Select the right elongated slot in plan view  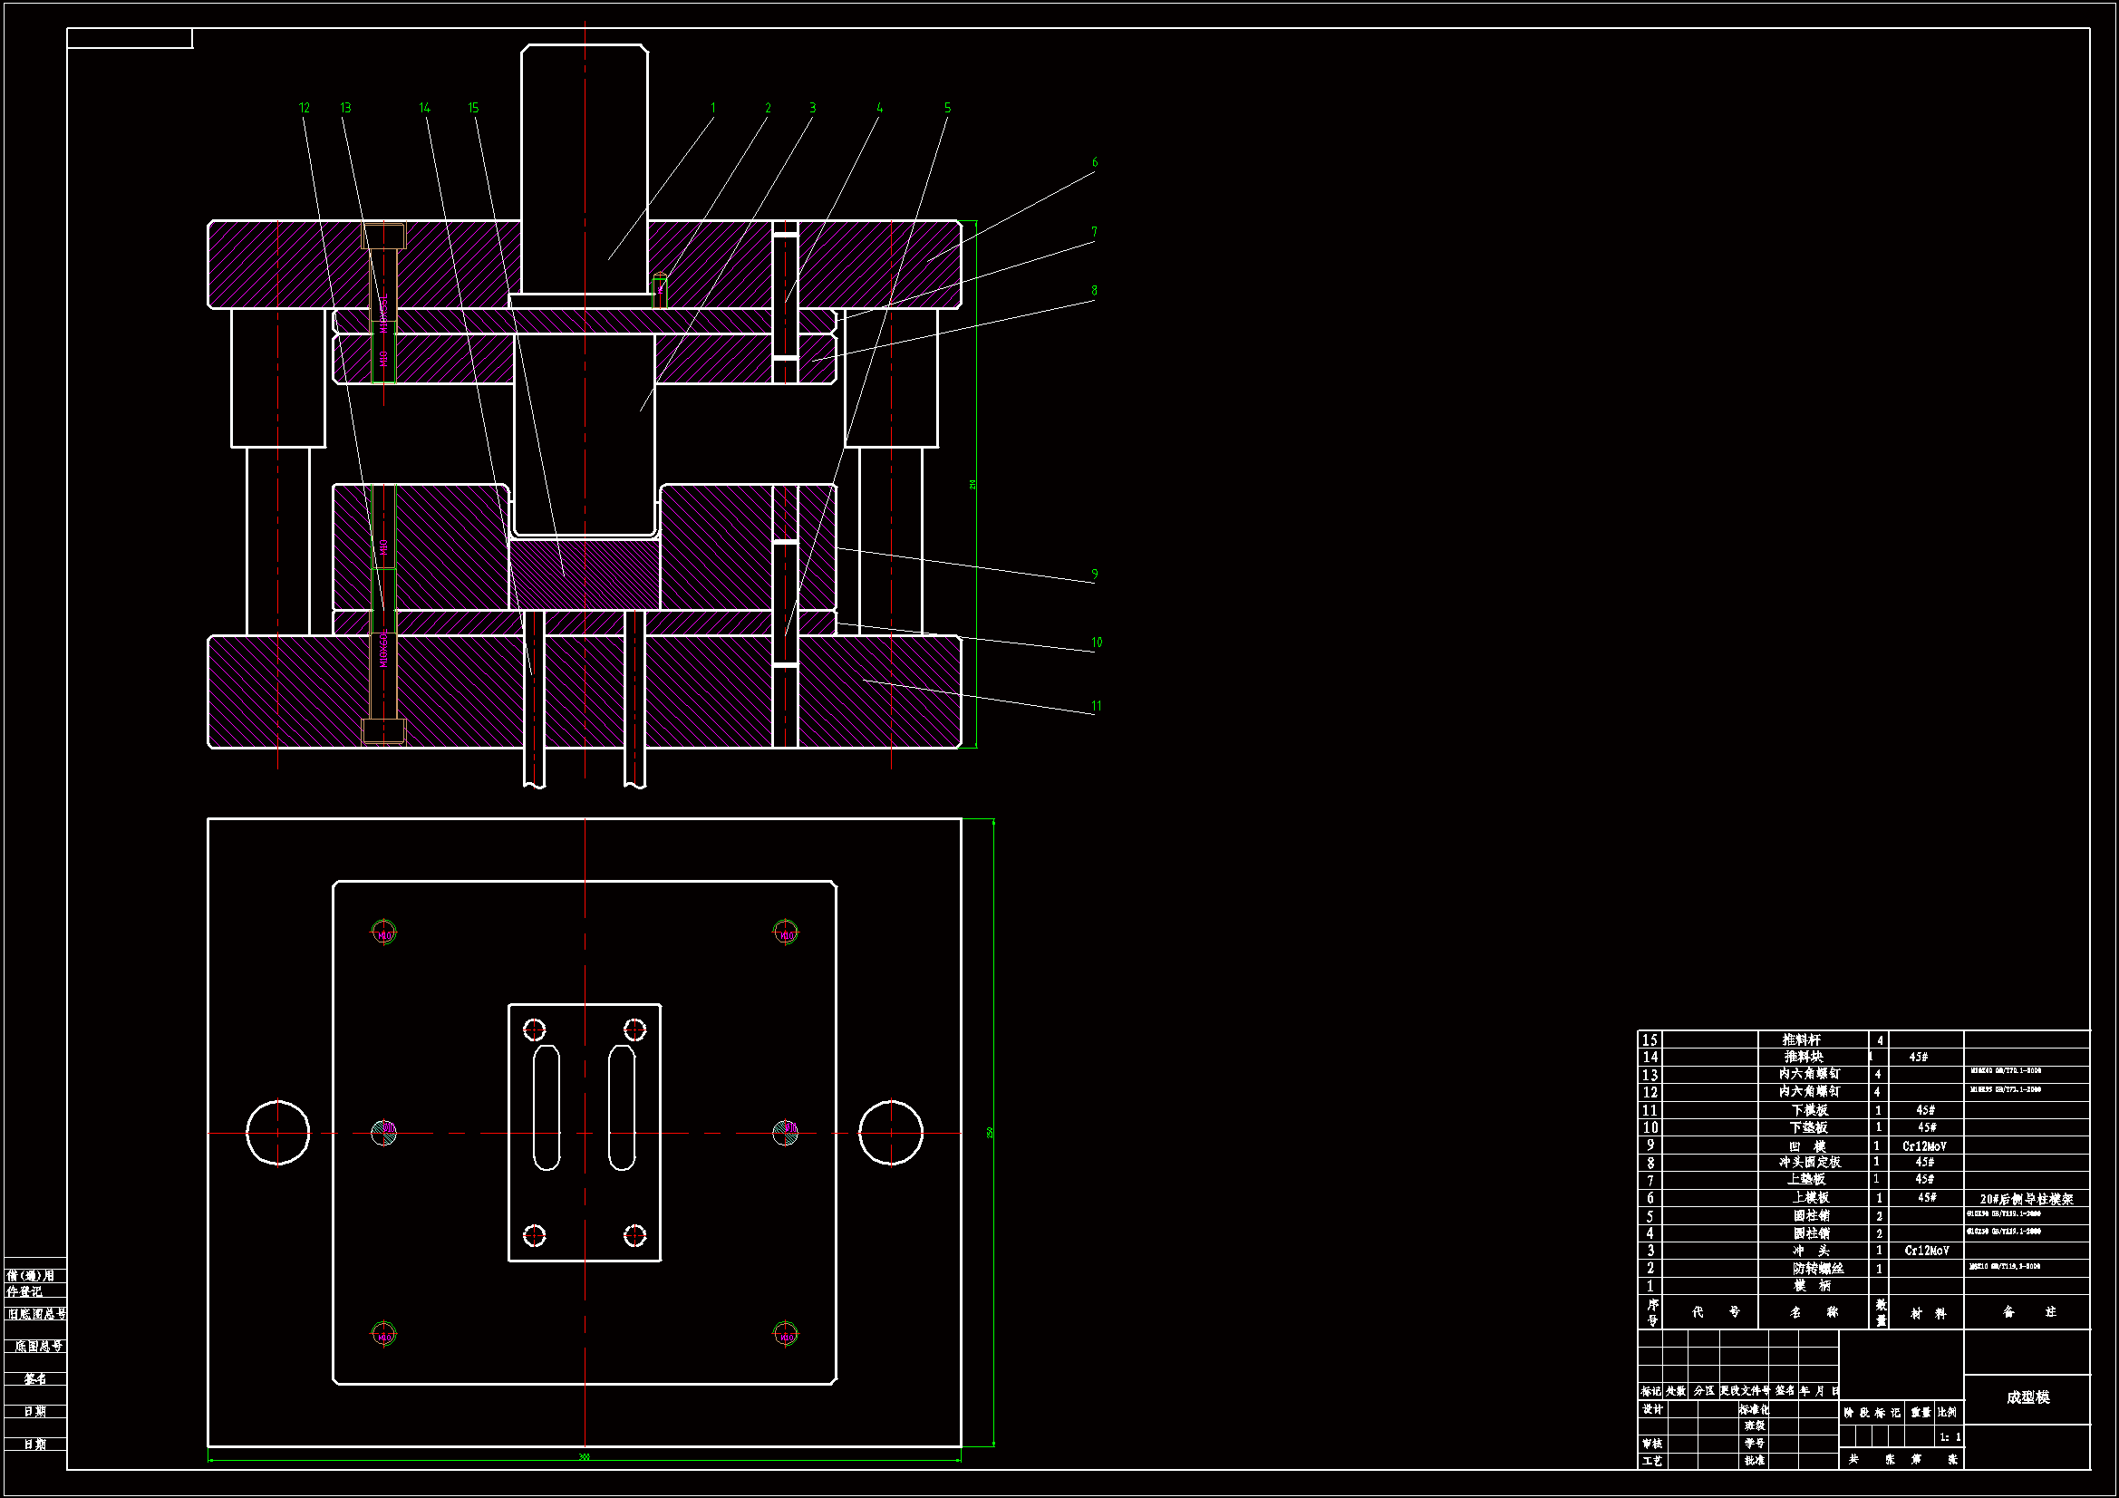[x=622, y=1107]
